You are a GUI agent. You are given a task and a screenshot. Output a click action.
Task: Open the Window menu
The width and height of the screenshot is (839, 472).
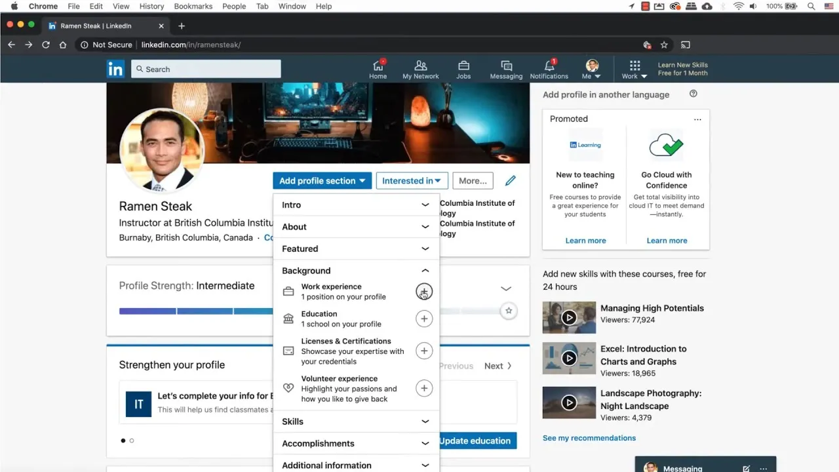click(292, 6)
